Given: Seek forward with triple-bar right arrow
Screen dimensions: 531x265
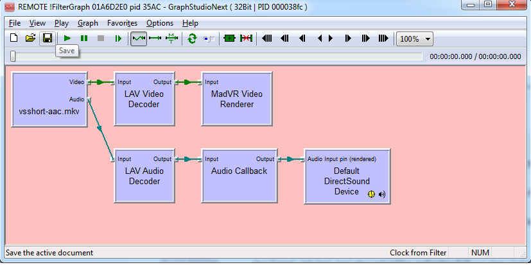Looking at the screenshot, I should tap(383, 38).
